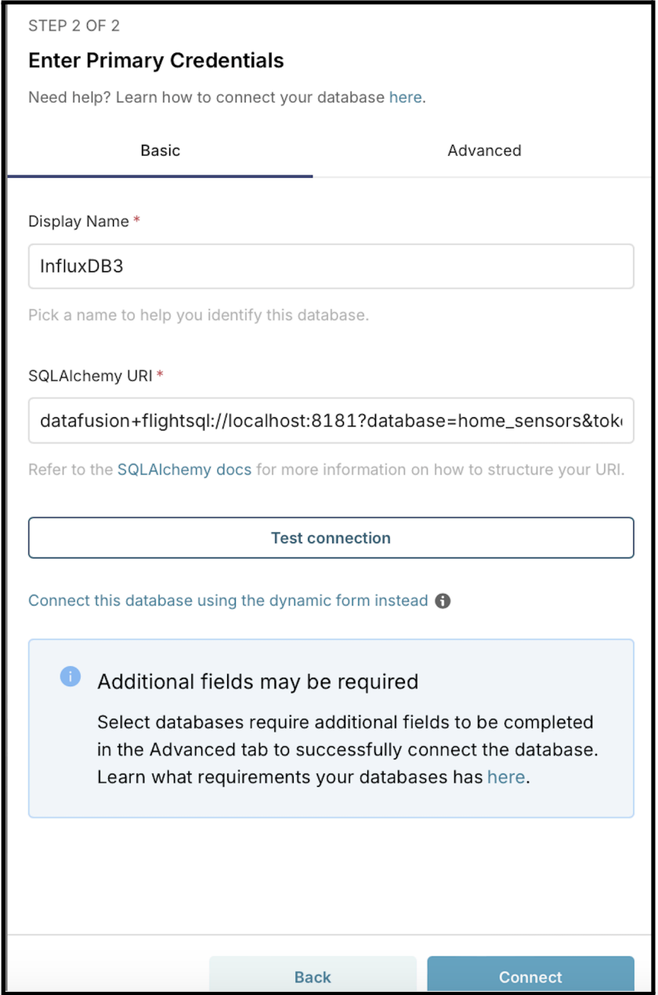Click the 'Additional fields may be required' alert title
This screenshot has width=658, height=995.
pyautogui.click(x=258, y=682)
